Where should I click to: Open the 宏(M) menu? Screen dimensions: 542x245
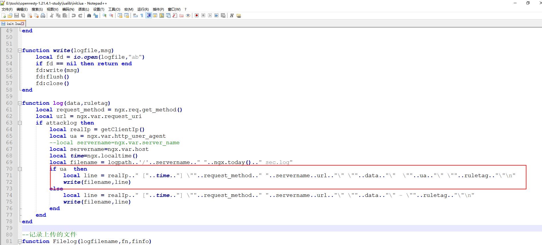point(129,9)
